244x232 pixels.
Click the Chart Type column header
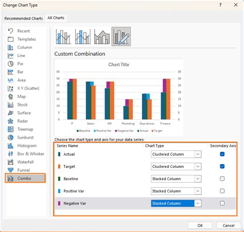[154, 146]
